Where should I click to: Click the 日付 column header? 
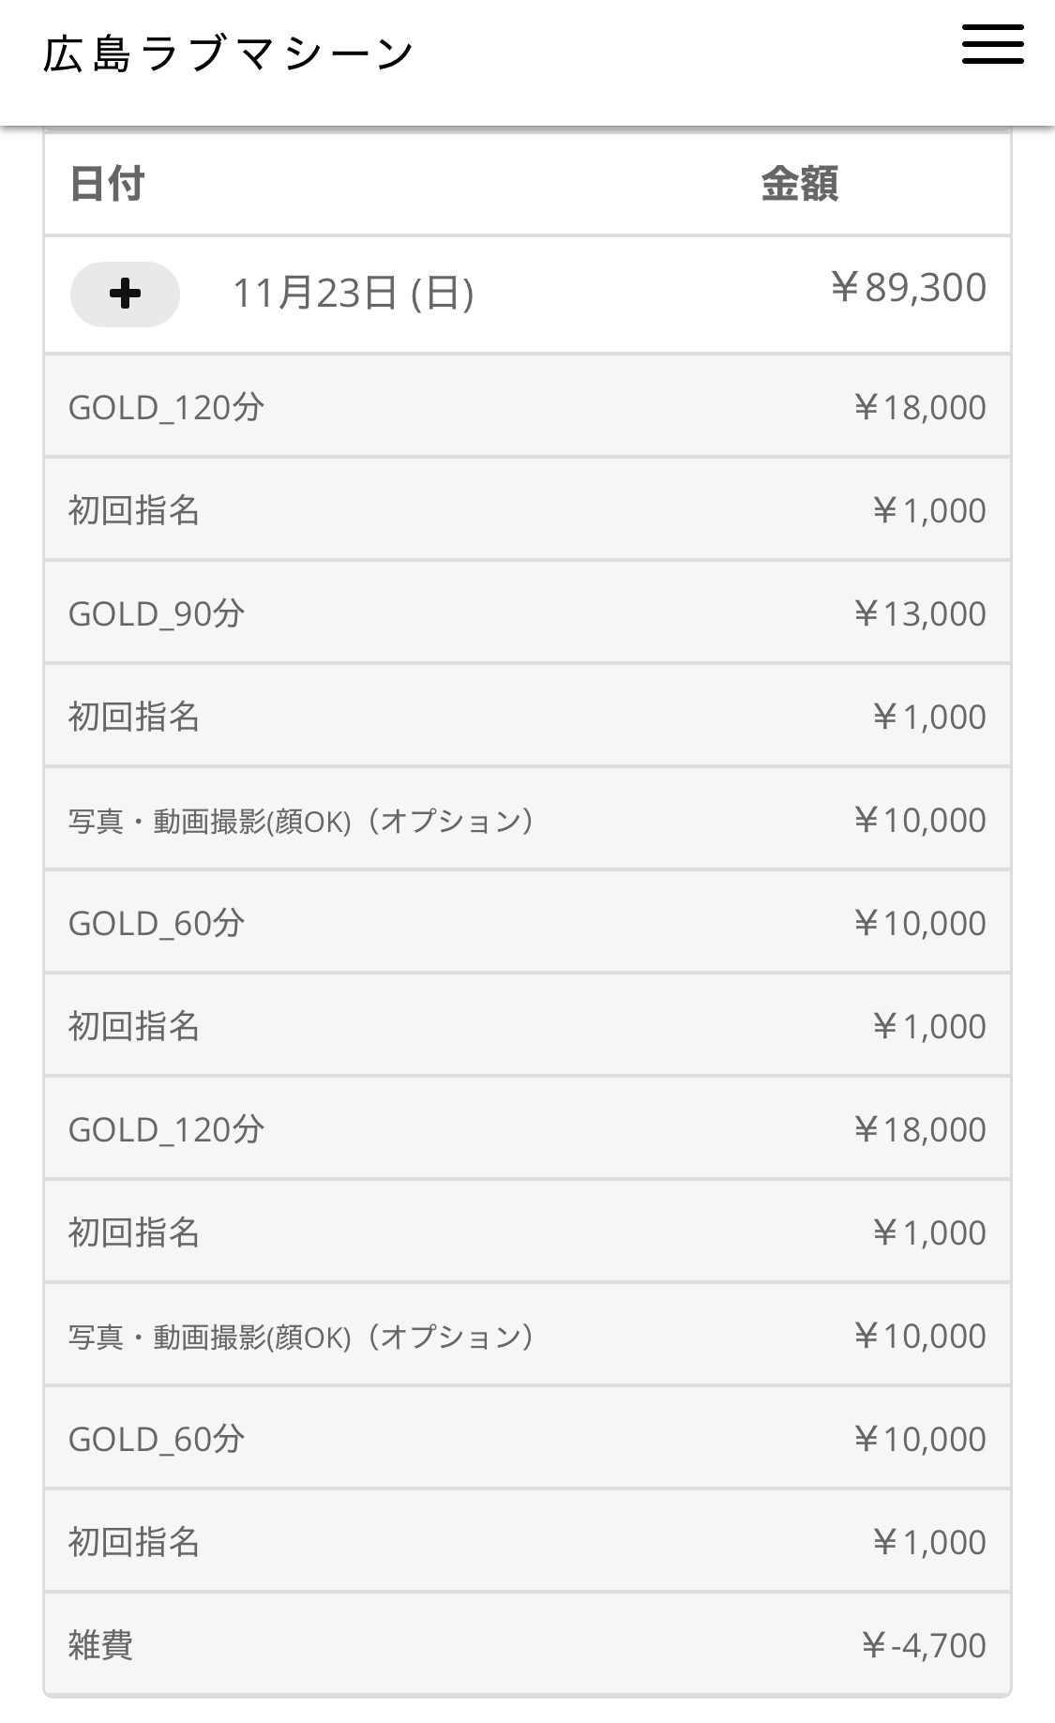click(107, 184)
